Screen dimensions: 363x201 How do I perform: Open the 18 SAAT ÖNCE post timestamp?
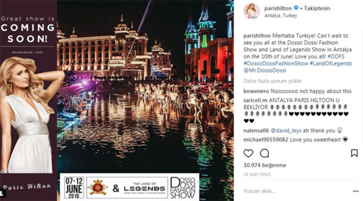click(x=257, y=175)
